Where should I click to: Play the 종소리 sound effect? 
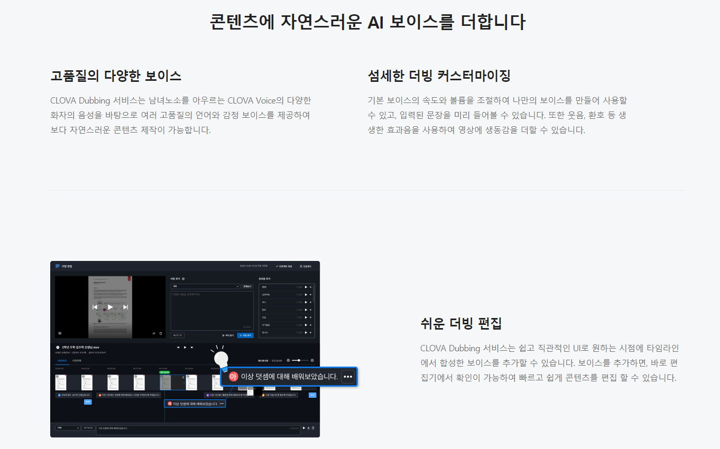(306, 333)
